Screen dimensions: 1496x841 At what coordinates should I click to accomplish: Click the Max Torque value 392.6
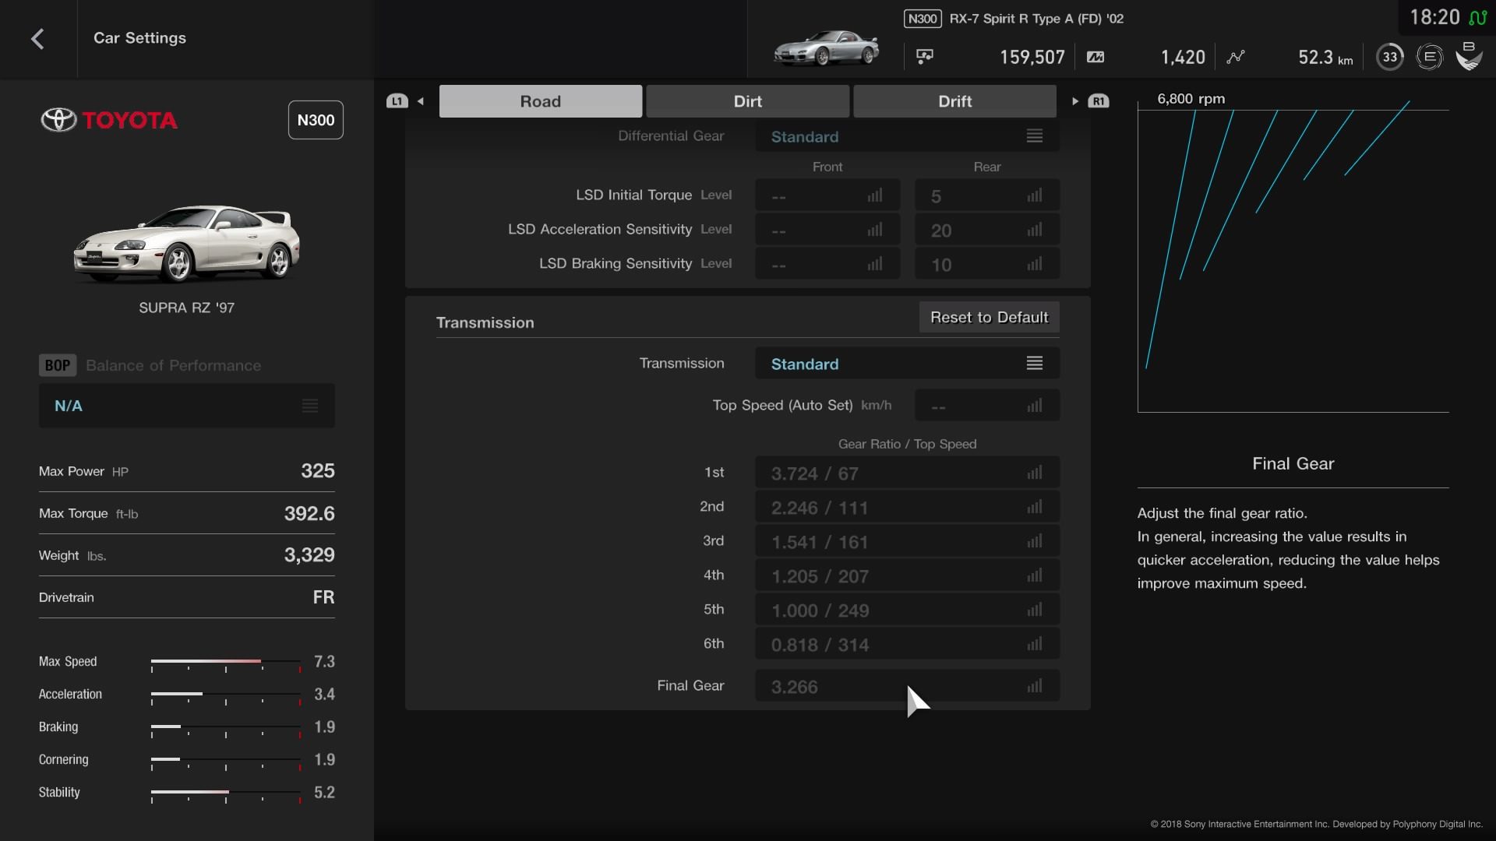[x=309, y=513]
